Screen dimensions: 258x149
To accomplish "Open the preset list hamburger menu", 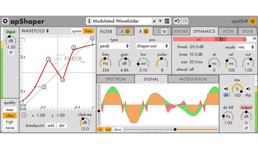I will [167, 21].
